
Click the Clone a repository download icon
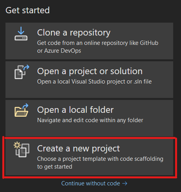[x=21, y=34]
